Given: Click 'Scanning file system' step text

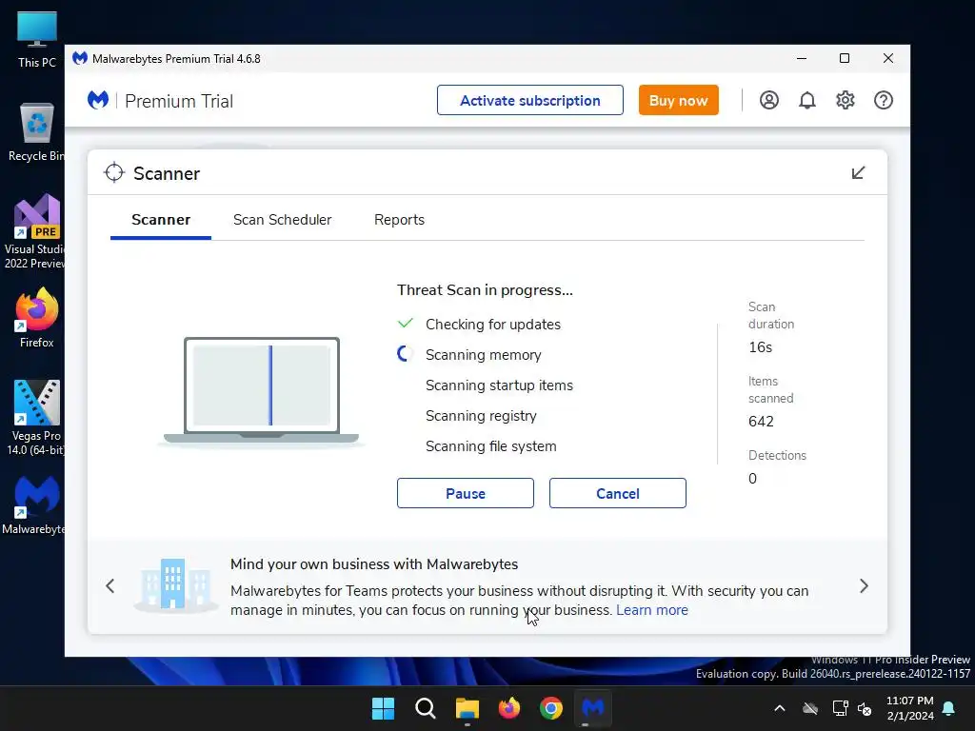Looking at the screenshot, I should pos(491,446).
